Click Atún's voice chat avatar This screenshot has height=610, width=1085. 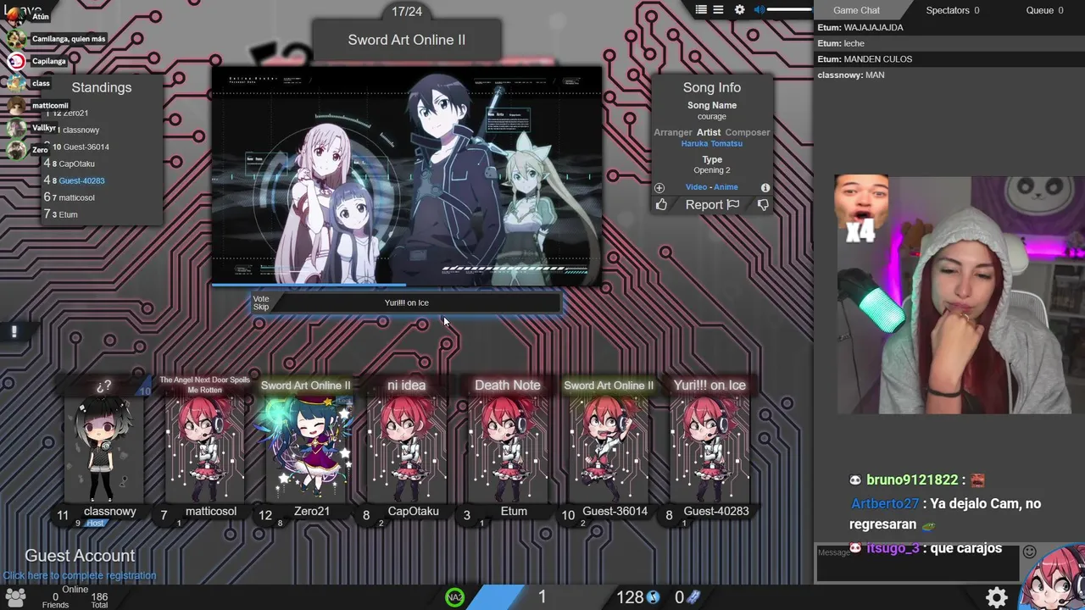(16, 16)
